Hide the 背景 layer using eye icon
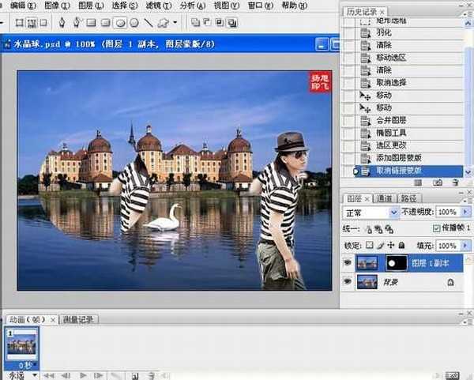Screen dimensions: 474x380 [x=348, y=281]
